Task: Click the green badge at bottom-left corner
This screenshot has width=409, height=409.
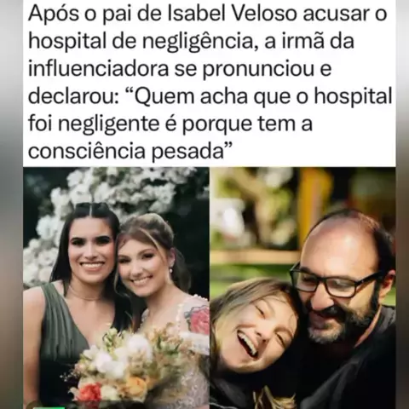Action: pos(48,407)
